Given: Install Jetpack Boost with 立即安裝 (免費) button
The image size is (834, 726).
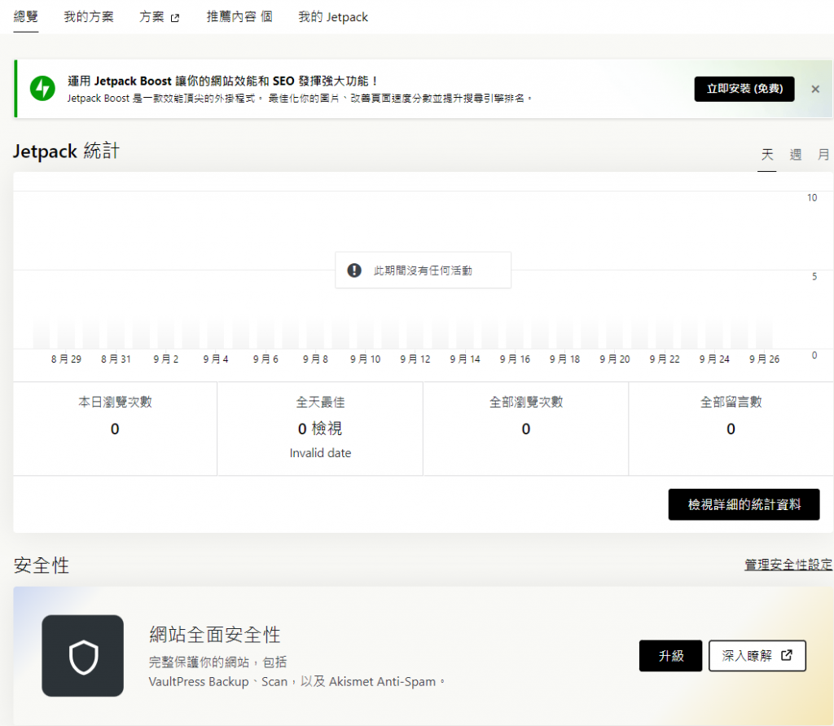Looking at the screenshot, I should [x=744, y=89].
